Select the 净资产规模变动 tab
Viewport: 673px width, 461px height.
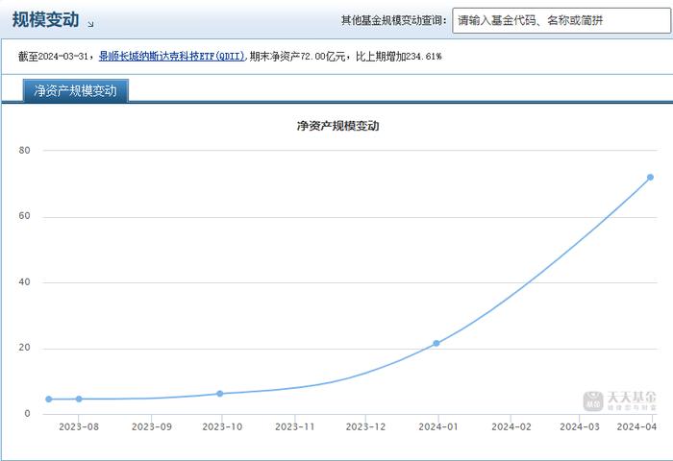76,90
